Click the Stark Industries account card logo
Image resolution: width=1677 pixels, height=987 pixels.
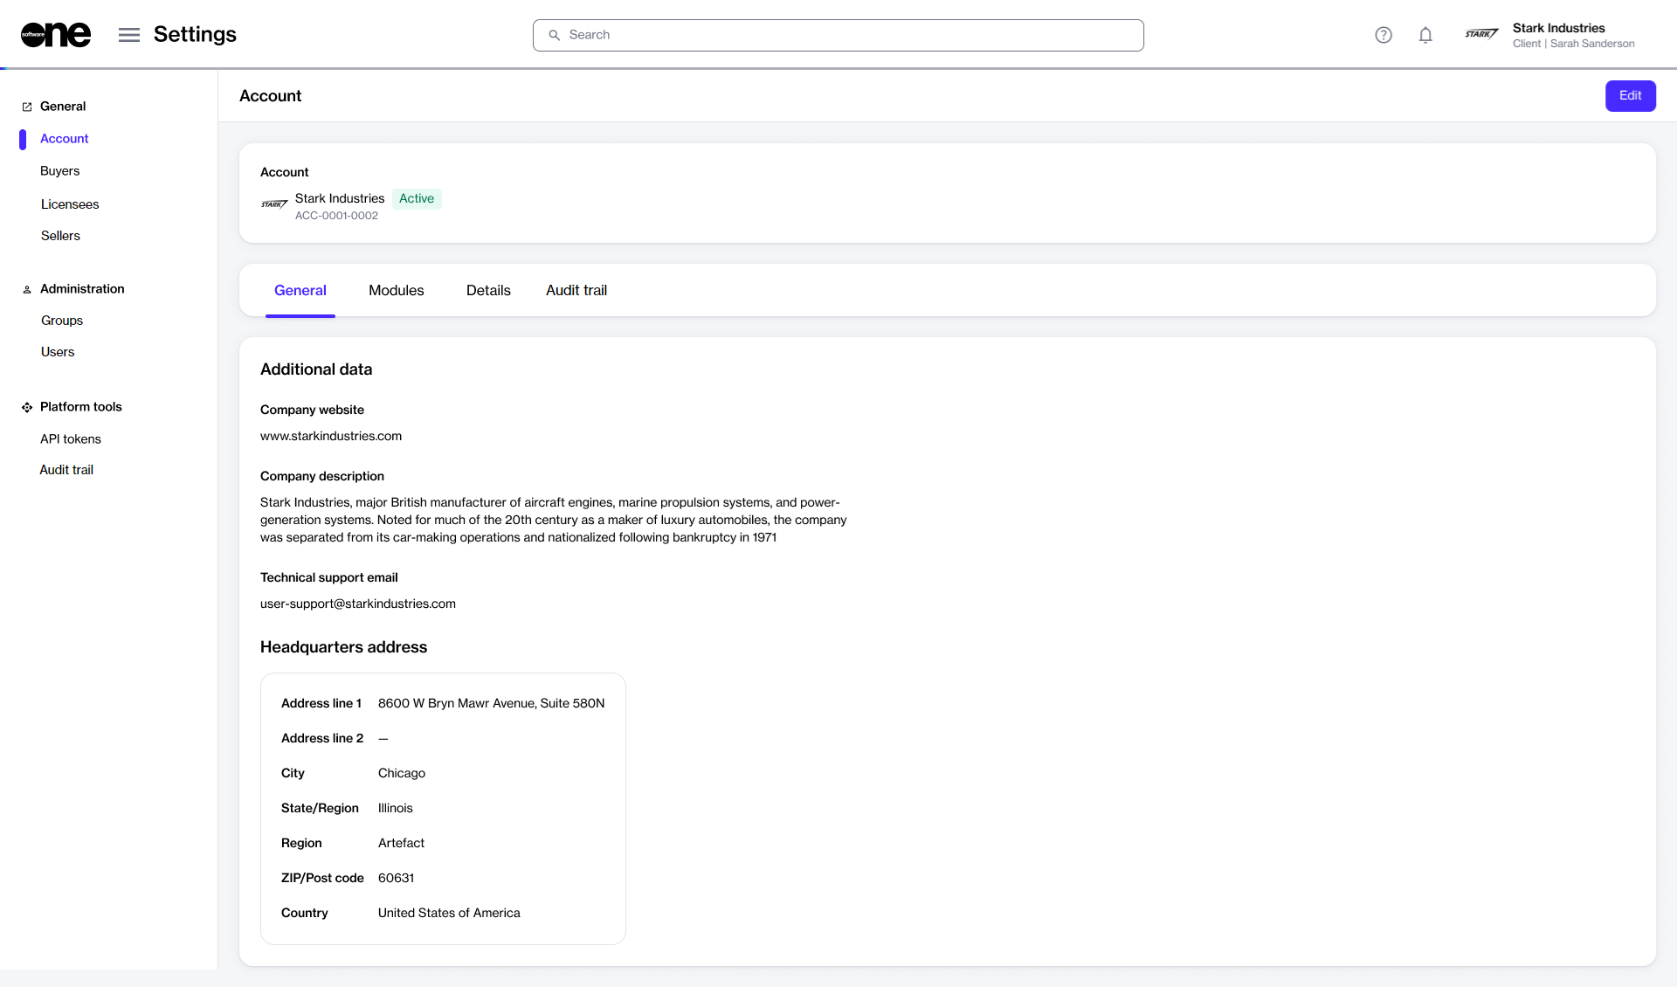274,204
